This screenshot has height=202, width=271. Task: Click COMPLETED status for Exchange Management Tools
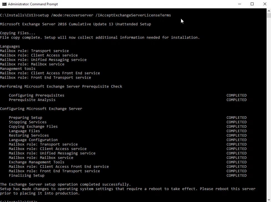click(x=237, y=162)
